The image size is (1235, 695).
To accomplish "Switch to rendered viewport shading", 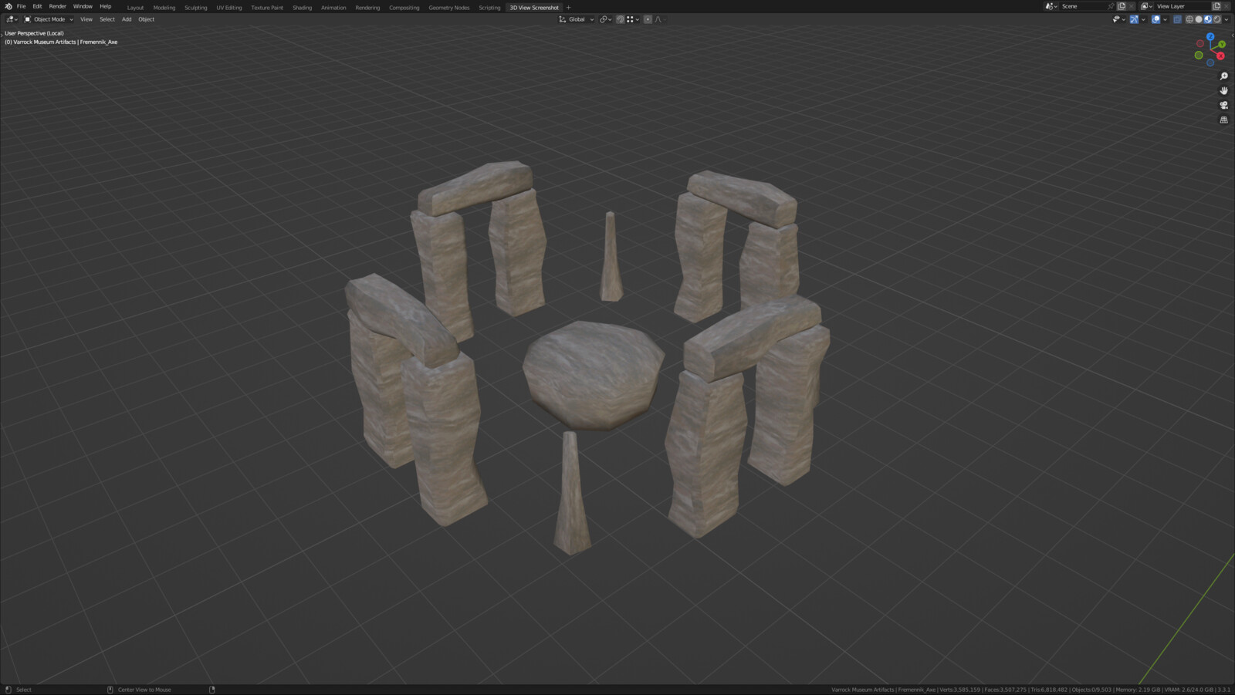I will tap(1217, 19).
